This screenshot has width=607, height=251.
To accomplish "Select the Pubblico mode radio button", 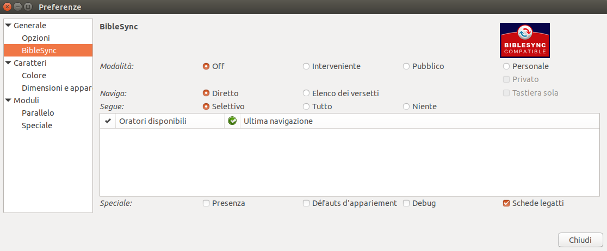I will coord(406,66).
